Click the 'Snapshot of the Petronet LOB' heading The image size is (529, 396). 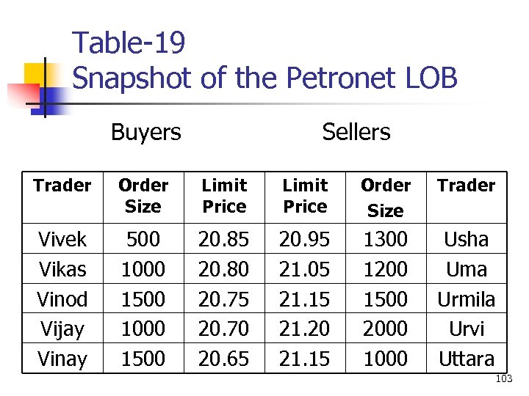coord(264,78)
